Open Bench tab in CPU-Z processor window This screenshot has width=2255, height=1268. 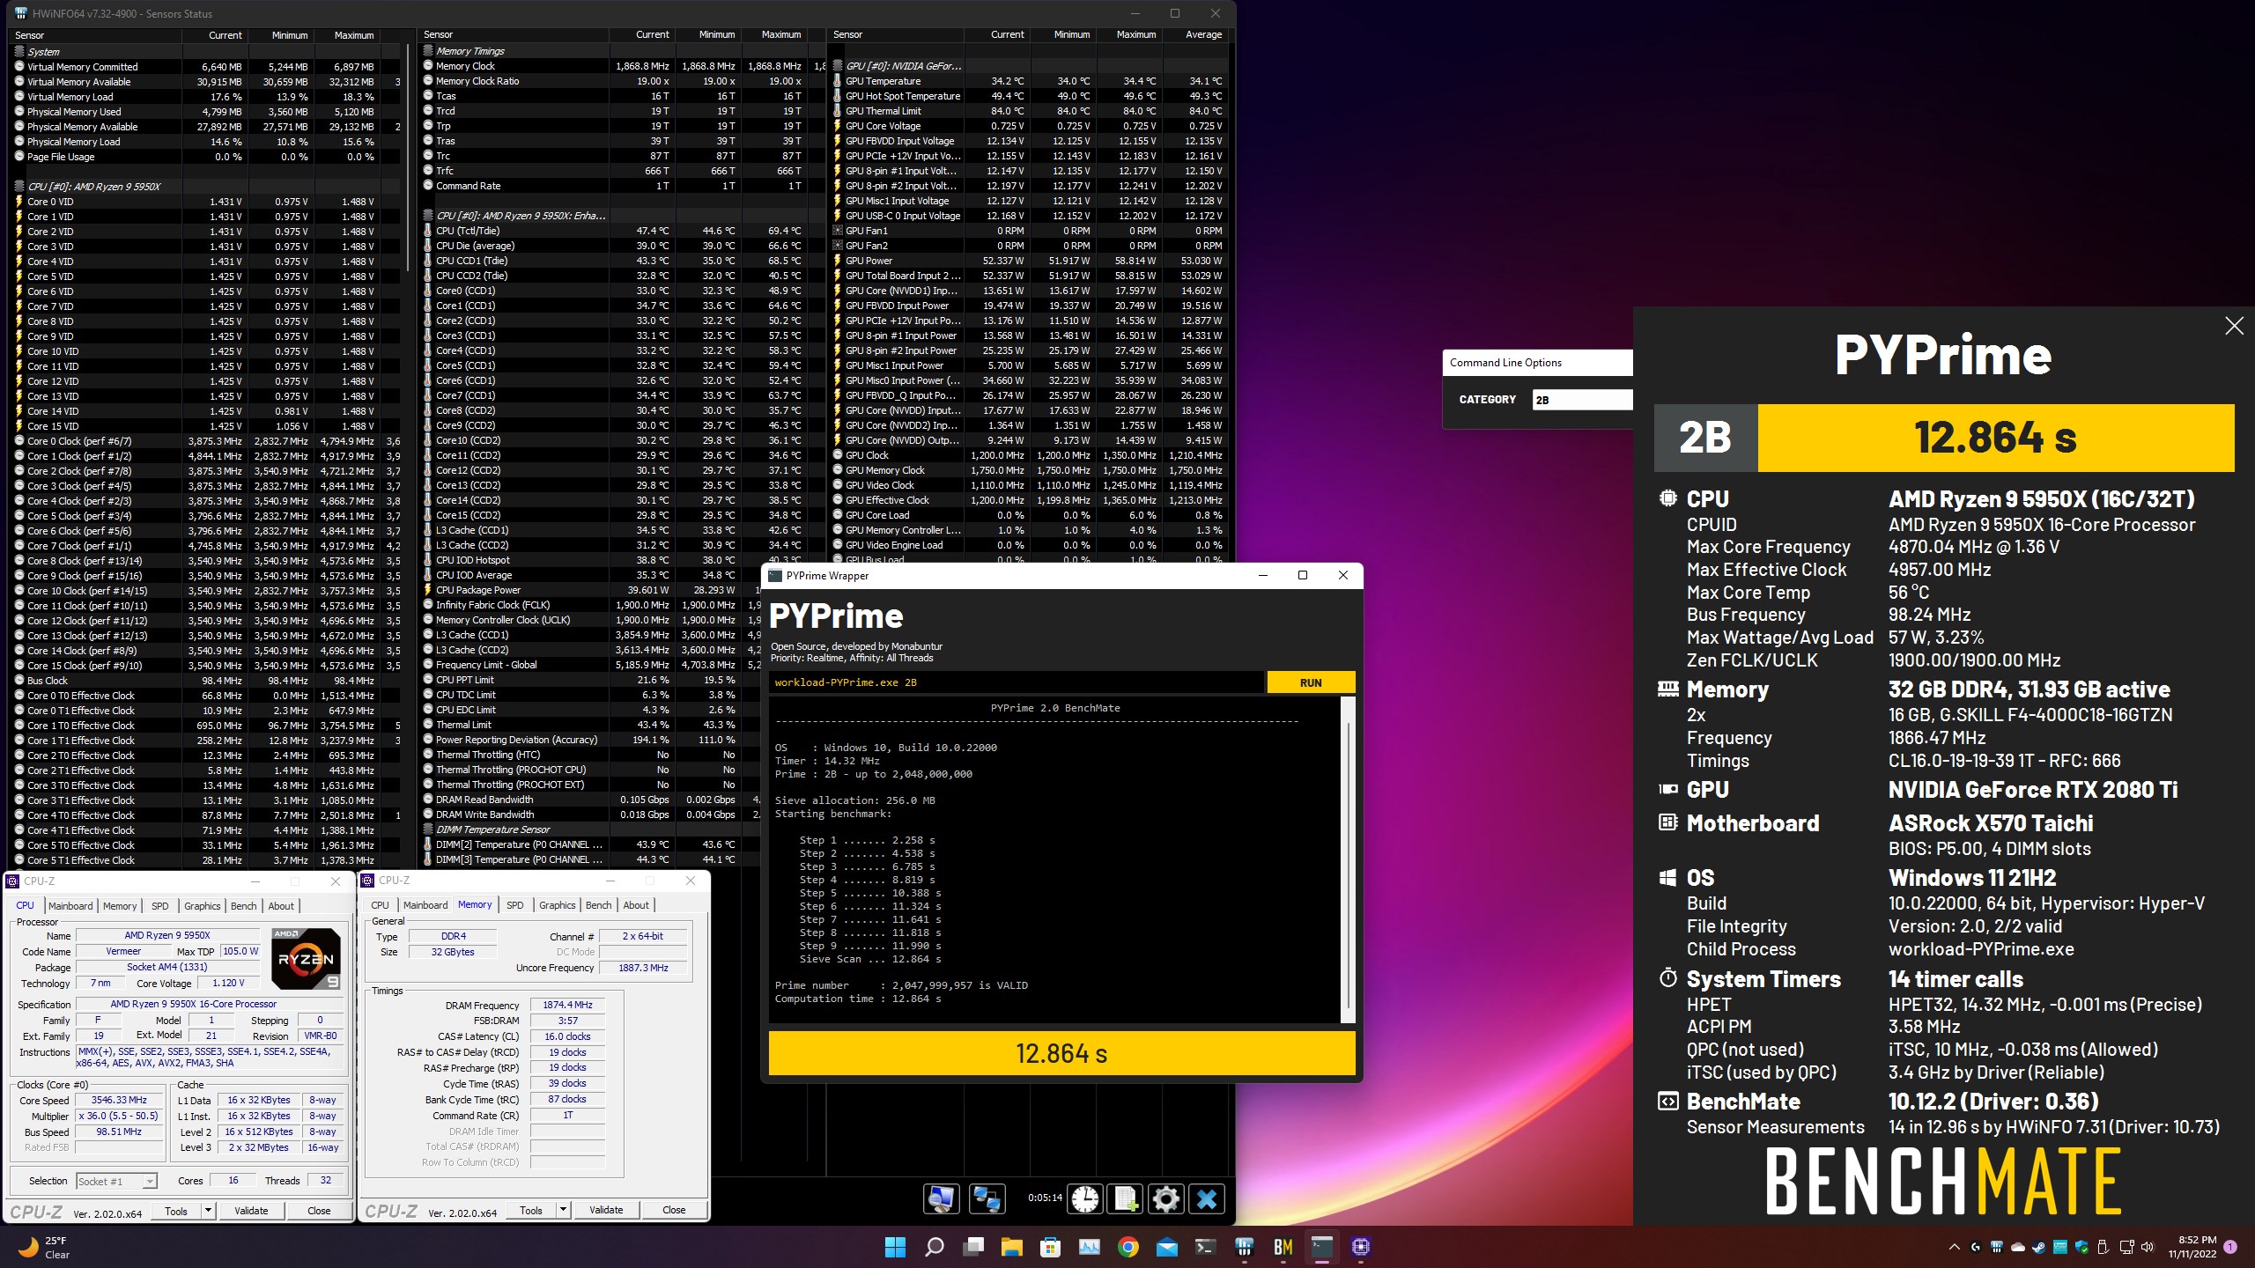coord(244,905)
